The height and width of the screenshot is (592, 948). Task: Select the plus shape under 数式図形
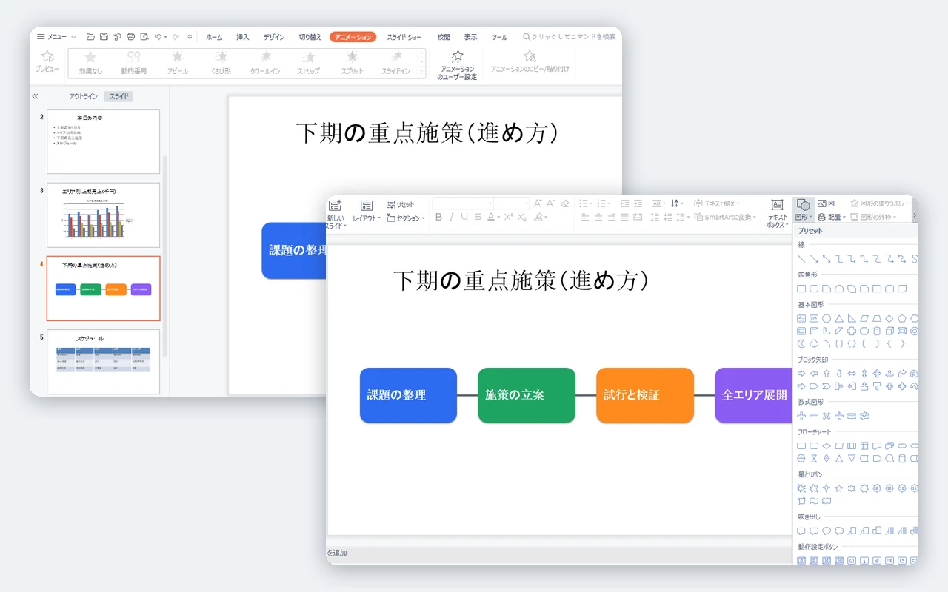click(x=801, y=416)
